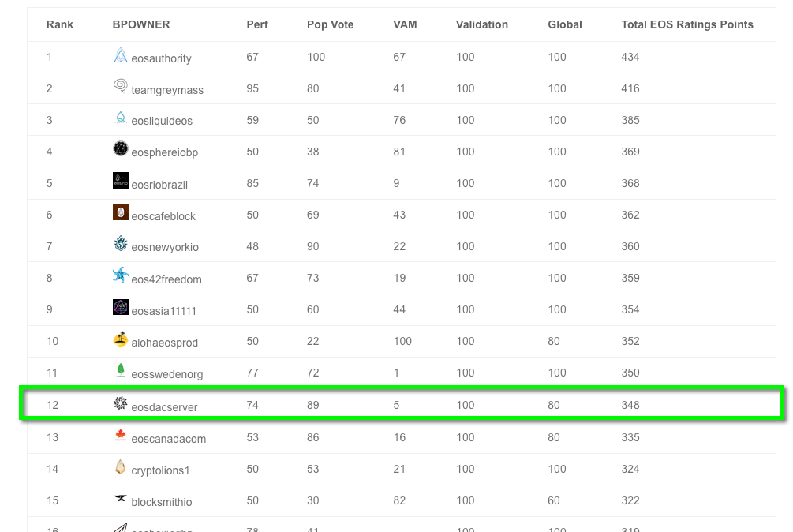Select total points value 362
The width and height of the screenshot is (793, 532).
(x=630, y=215)
